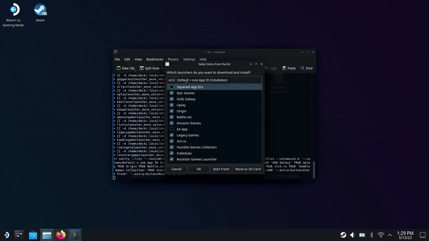Click Cancel in the launcher dialog

click(176, 169)
